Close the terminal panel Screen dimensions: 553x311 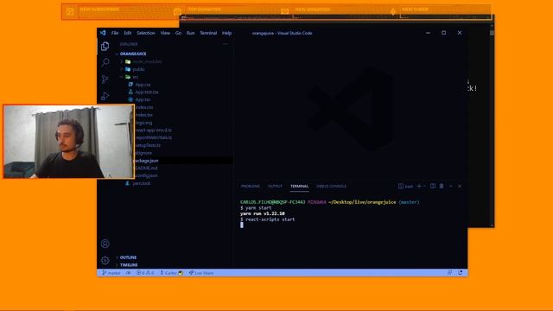[x=460, y=187]
